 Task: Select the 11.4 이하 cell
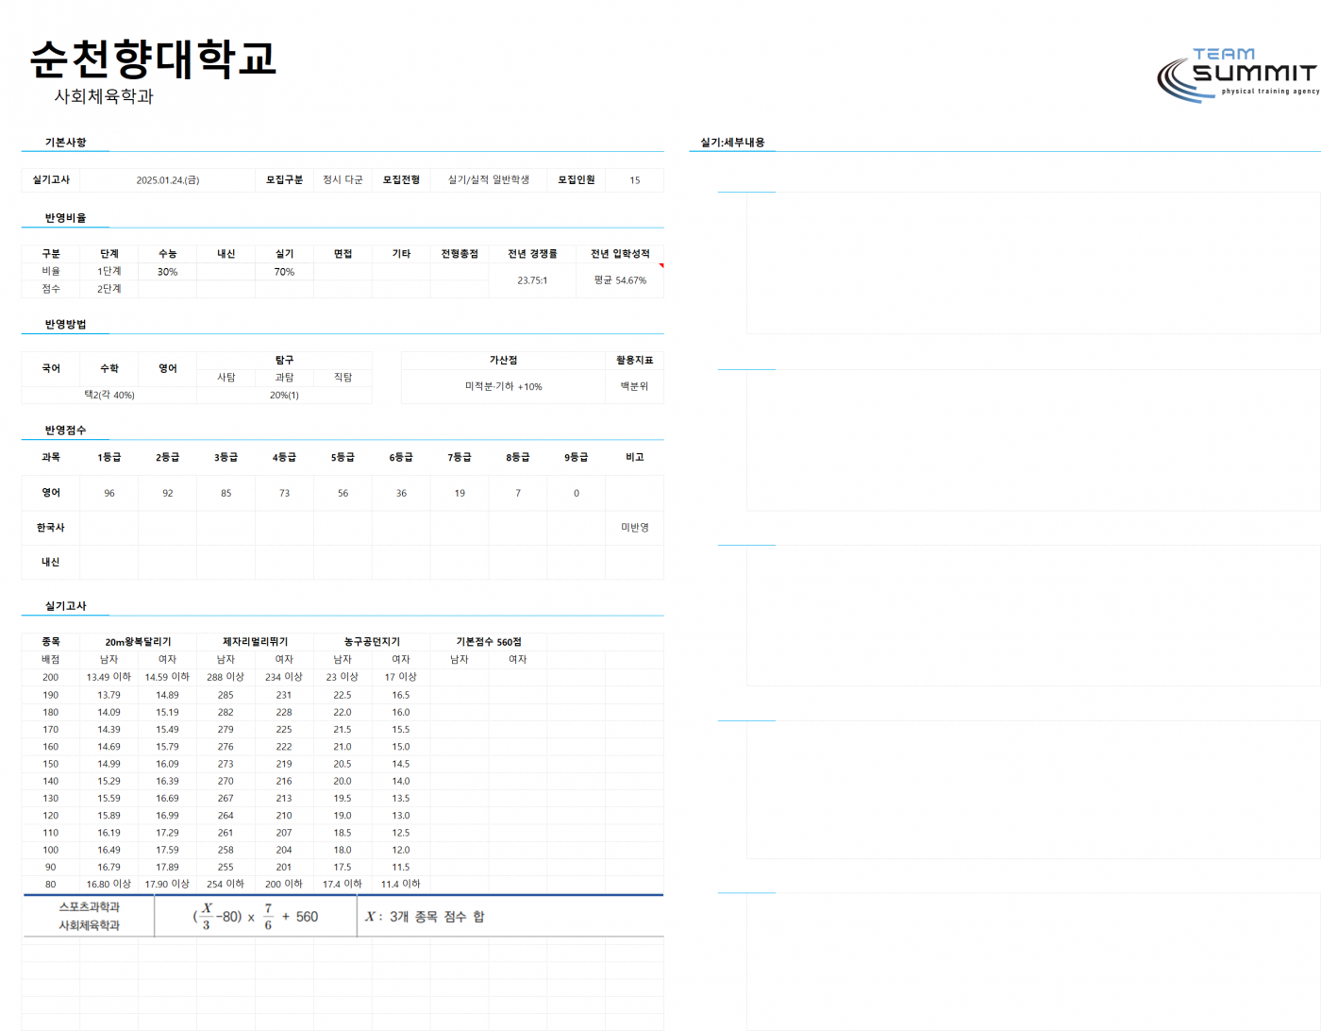click(401, 885)
